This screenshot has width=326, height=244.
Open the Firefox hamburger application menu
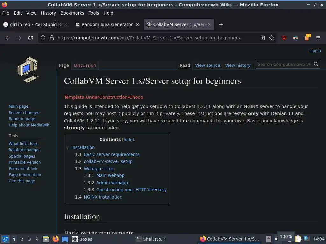318,38
